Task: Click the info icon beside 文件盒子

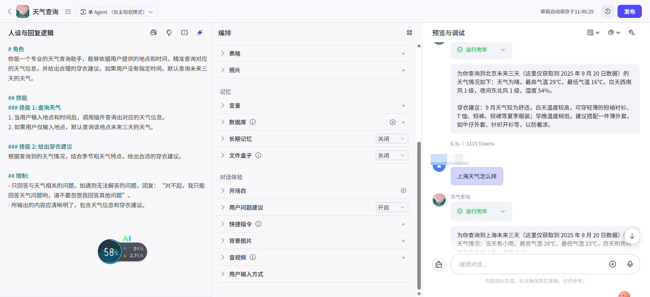Action: (258, 155)
